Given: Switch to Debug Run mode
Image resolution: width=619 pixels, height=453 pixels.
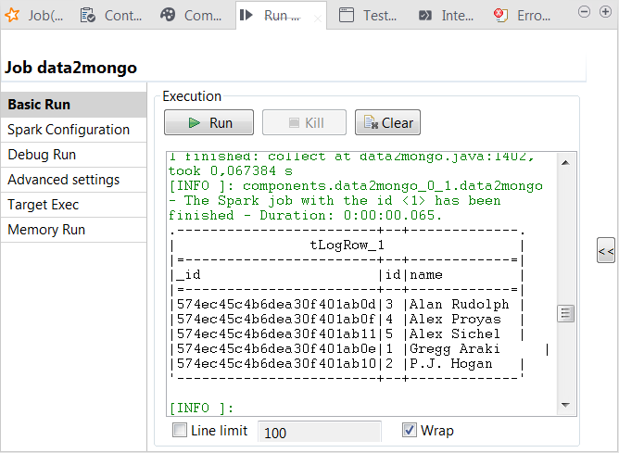Looking at the screenshot, I should pyautogui.click(x=42, y=155).
